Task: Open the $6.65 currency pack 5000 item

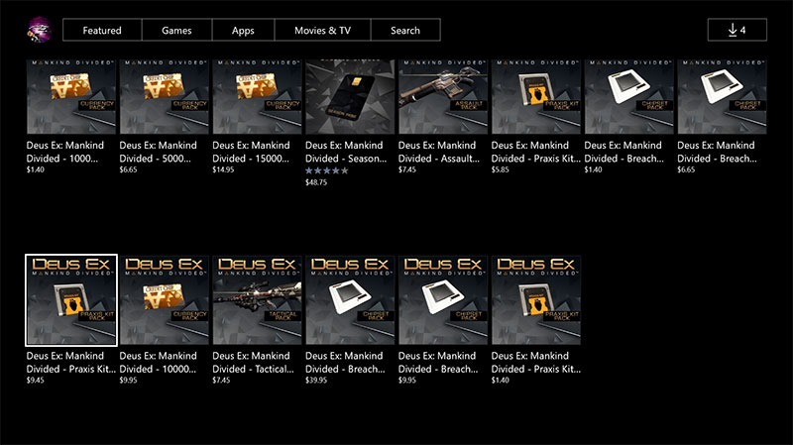Action: [165, 96]
